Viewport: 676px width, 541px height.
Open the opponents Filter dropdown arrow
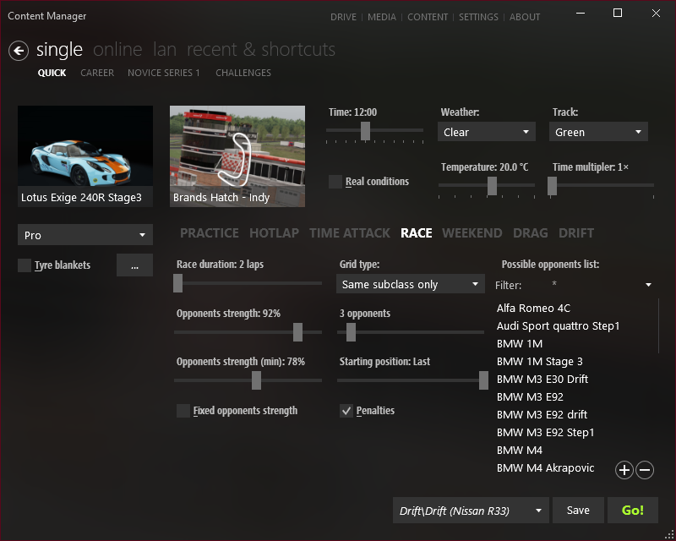(648, 285)
